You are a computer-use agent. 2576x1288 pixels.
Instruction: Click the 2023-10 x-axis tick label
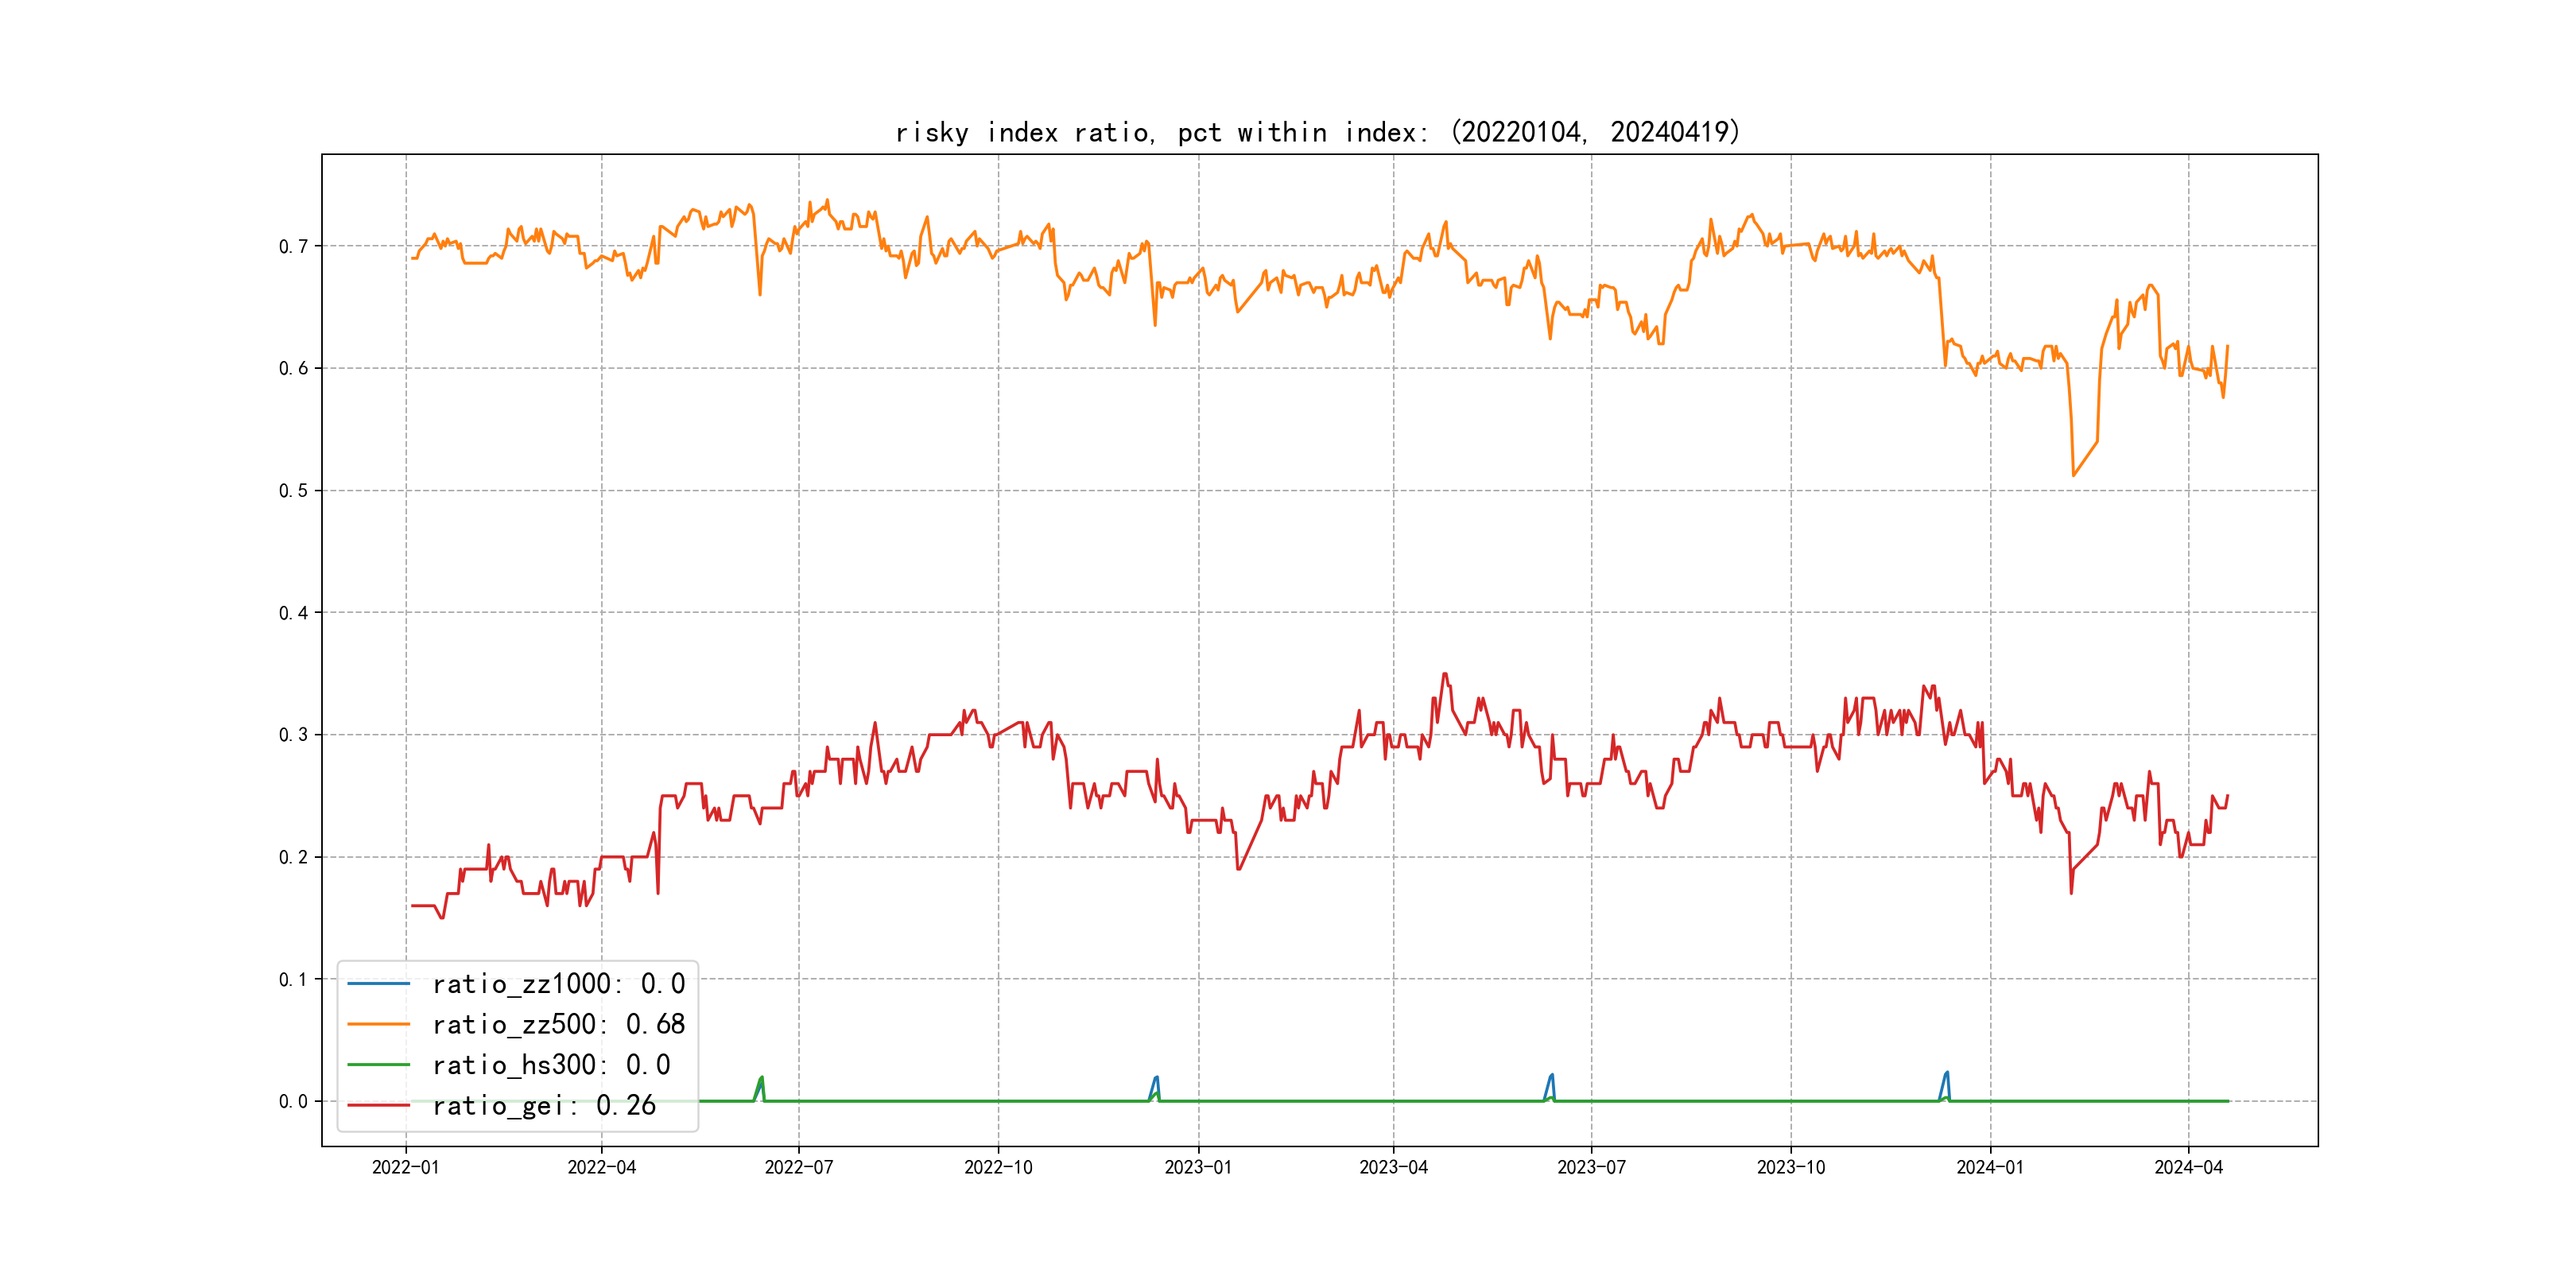point(1790,1167)
